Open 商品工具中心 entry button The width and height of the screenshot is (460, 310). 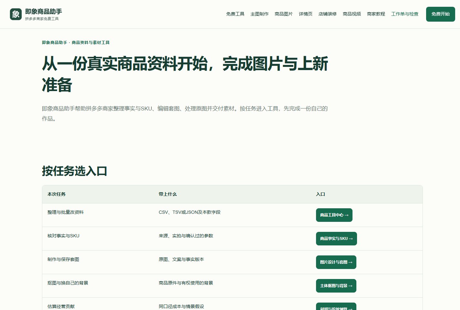point(334,215)
